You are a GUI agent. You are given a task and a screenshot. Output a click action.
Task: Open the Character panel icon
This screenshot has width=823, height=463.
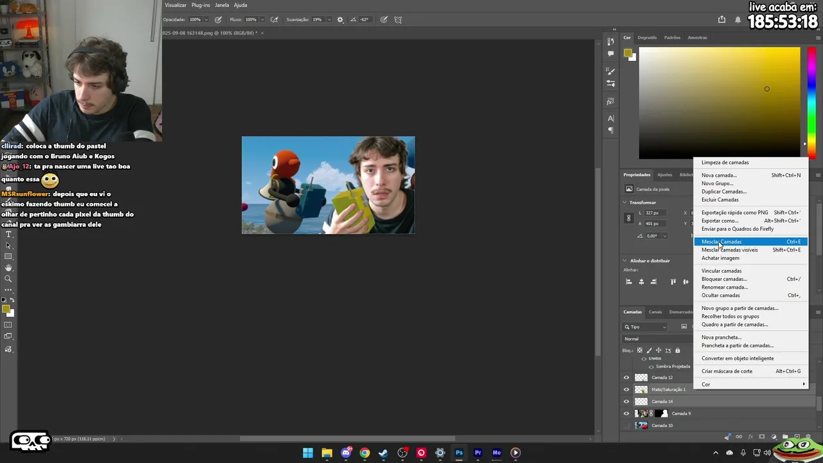[611, 118]
